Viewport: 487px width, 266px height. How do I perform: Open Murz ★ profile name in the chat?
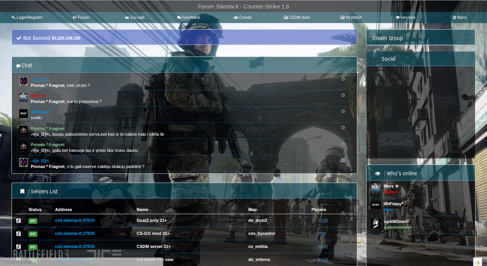(x=38, y=96)
